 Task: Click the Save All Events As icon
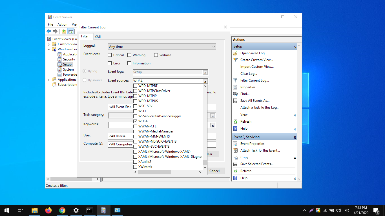click(235, 101)
